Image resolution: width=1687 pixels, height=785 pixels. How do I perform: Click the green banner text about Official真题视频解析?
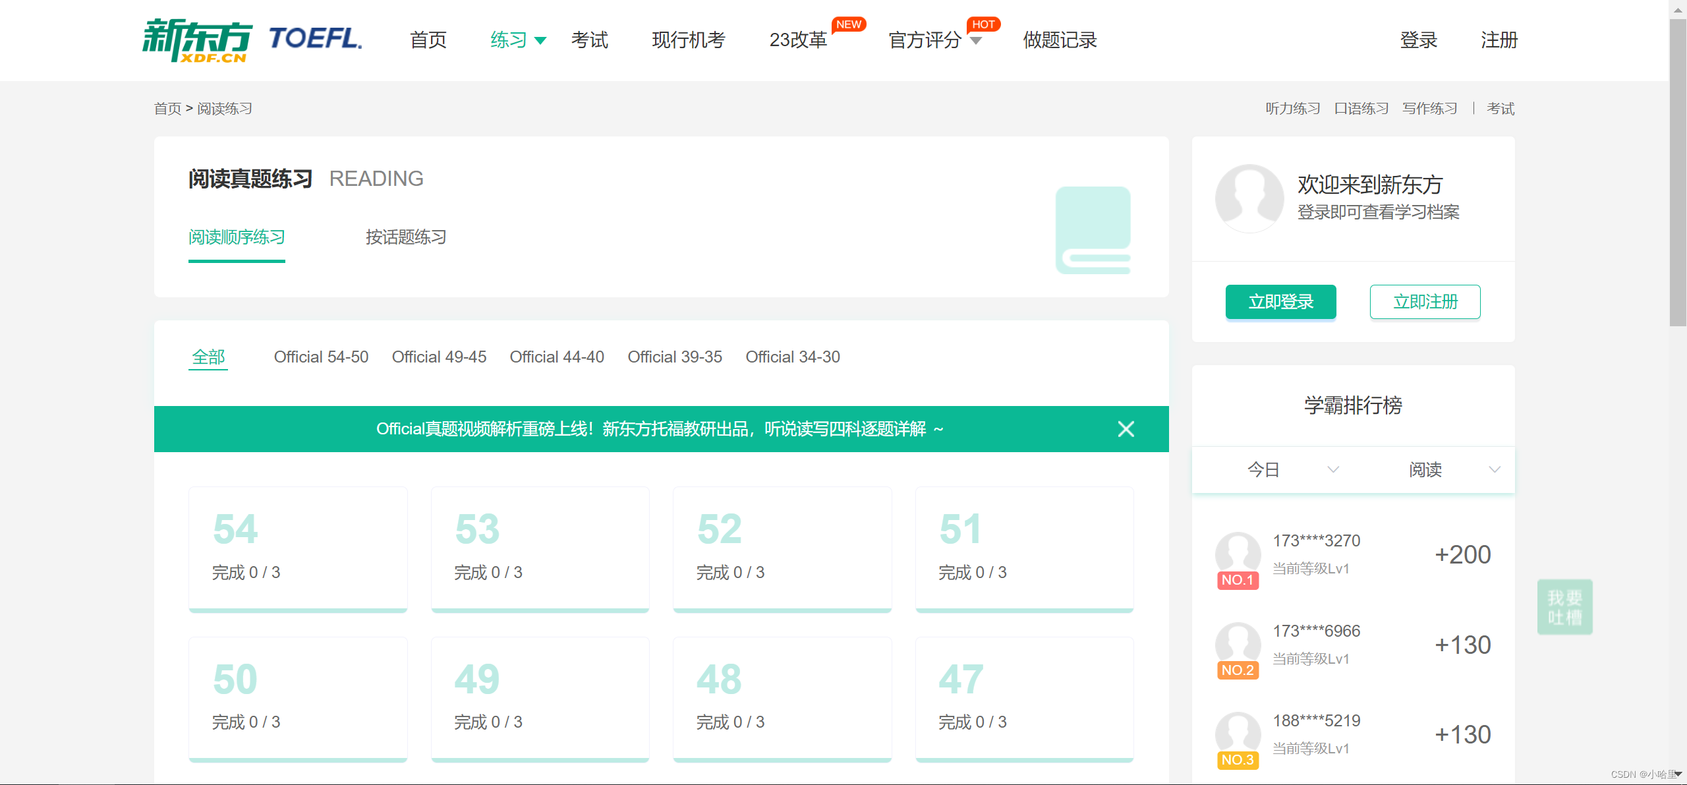[660, 429]
